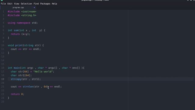195x110 pixels.
Task: Click the 'main' function name
Action: (x=17, y=68)
